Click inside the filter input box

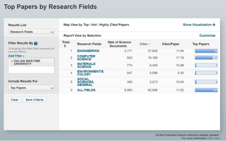coord(31,70)
